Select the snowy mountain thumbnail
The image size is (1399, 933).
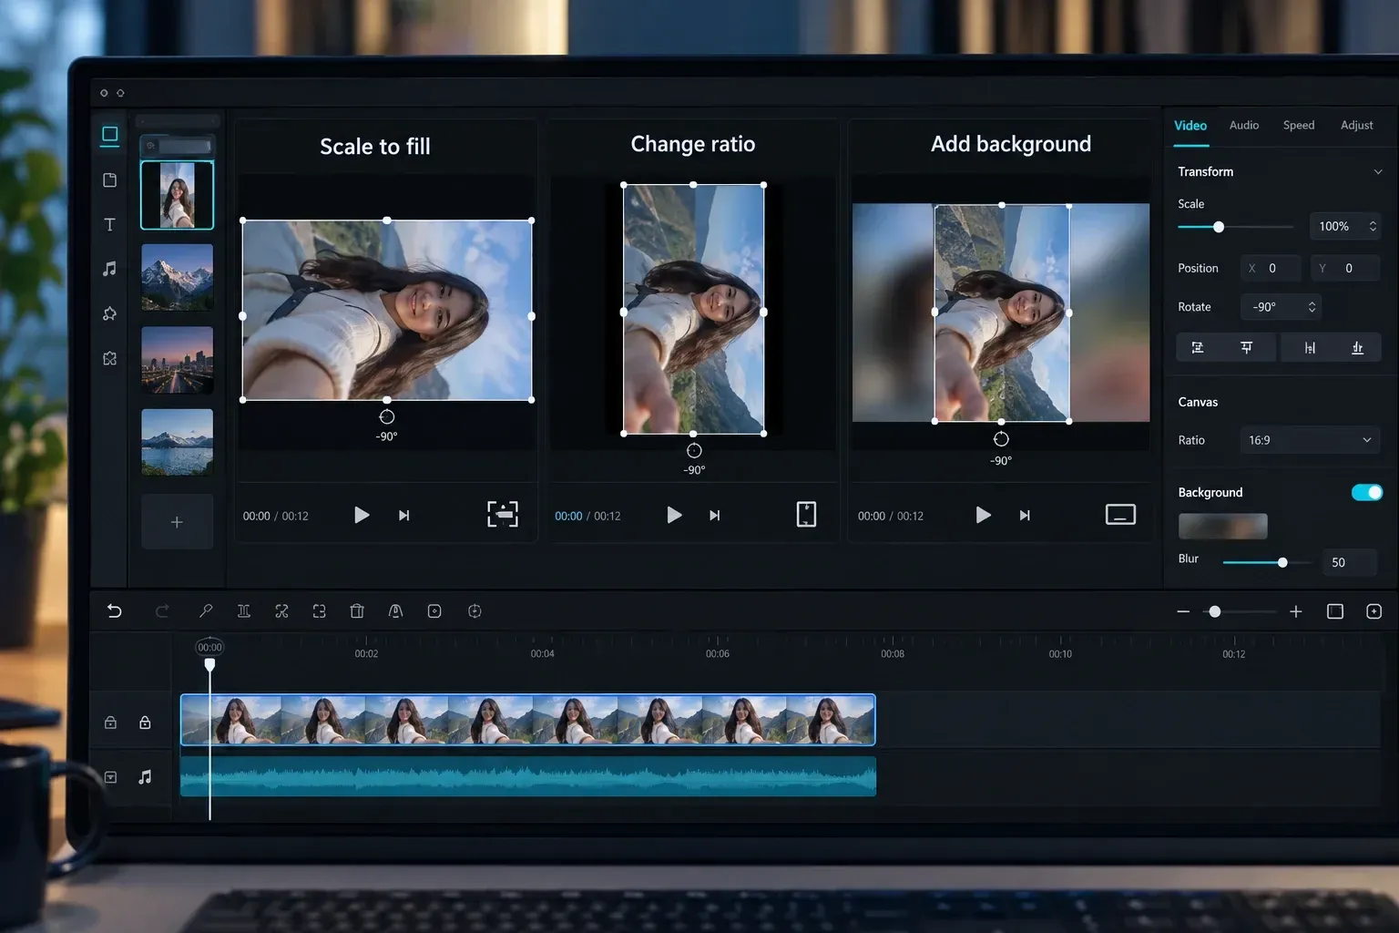point(178,277)
